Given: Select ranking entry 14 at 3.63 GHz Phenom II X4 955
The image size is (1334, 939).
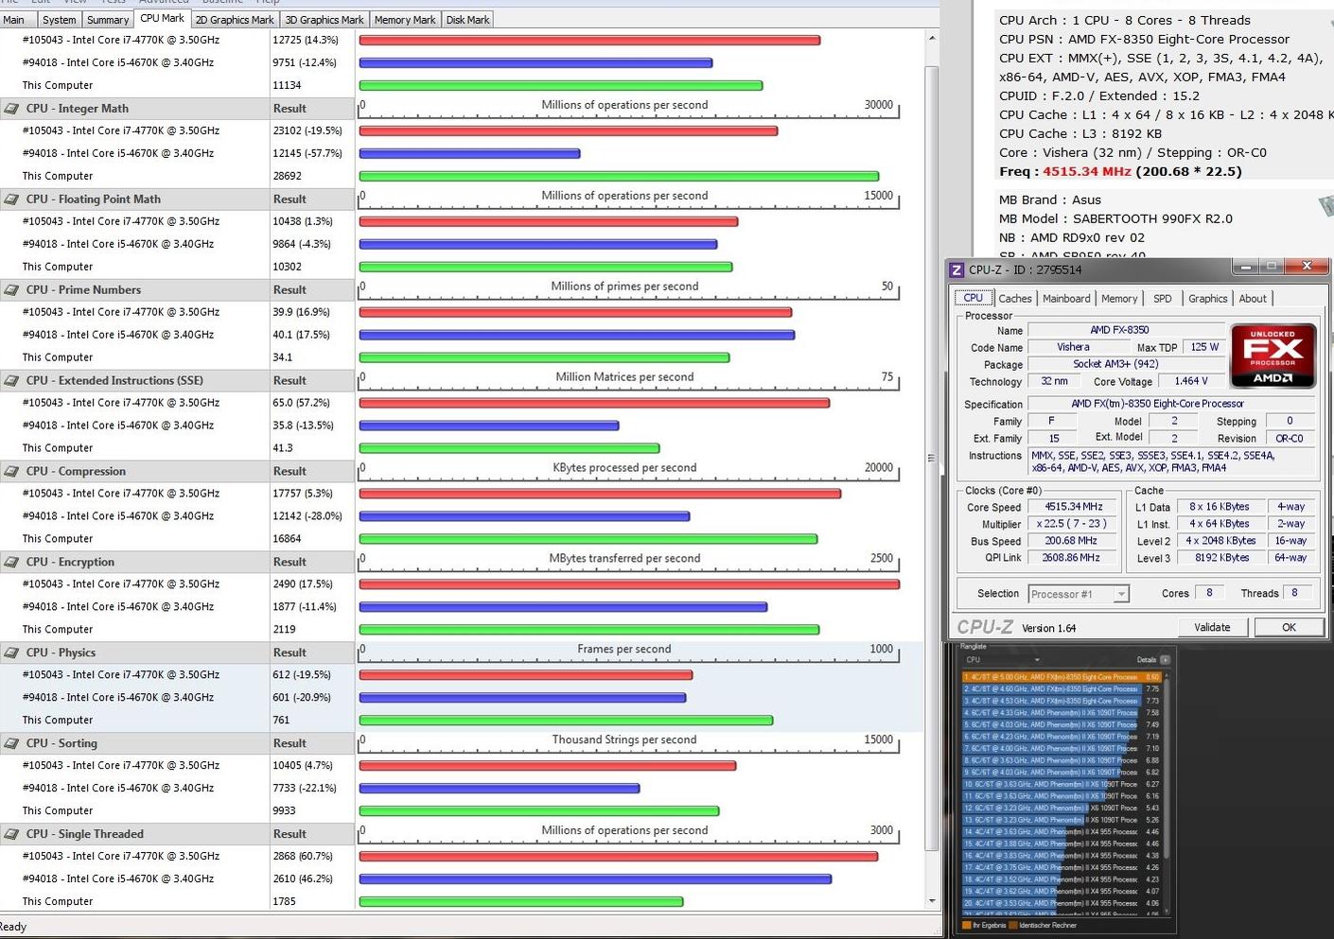Looking at the screenshot, I should (x=1062, y=832).
